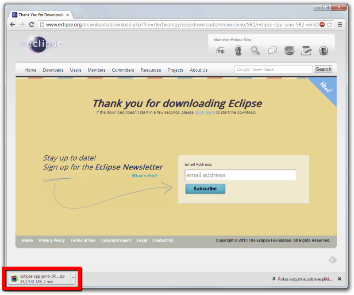Click the Eclipse logo
This screenshot has width=354, height=295.
point(42,44)
